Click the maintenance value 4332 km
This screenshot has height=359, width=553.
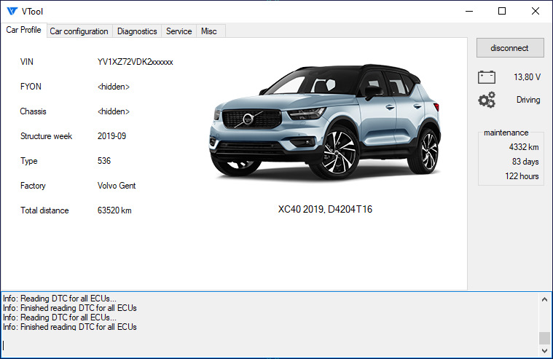tap(524, 147)
